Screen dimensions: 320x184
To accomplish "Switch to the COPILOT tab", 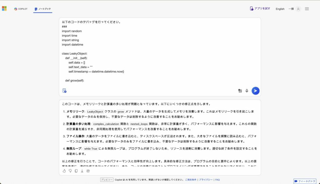I will pyautogui.click(x=21, y=9).
